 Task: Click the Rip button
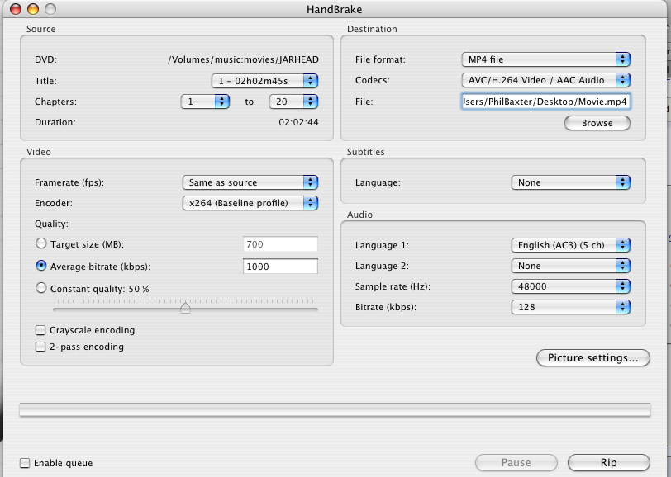click(608, 462)
